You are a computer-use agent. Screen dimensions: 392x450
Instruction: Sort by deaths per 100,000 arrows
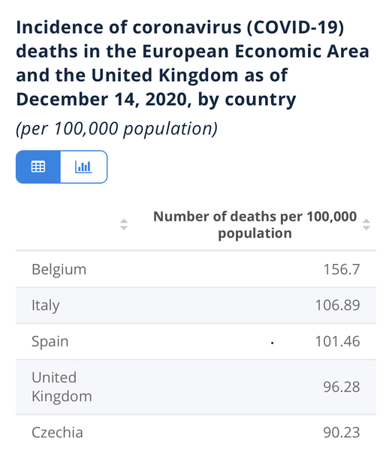[366, 224]
